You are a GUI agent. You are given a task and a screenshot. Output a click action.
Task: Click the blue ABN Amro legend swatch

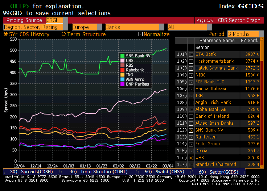coord(122,79)
